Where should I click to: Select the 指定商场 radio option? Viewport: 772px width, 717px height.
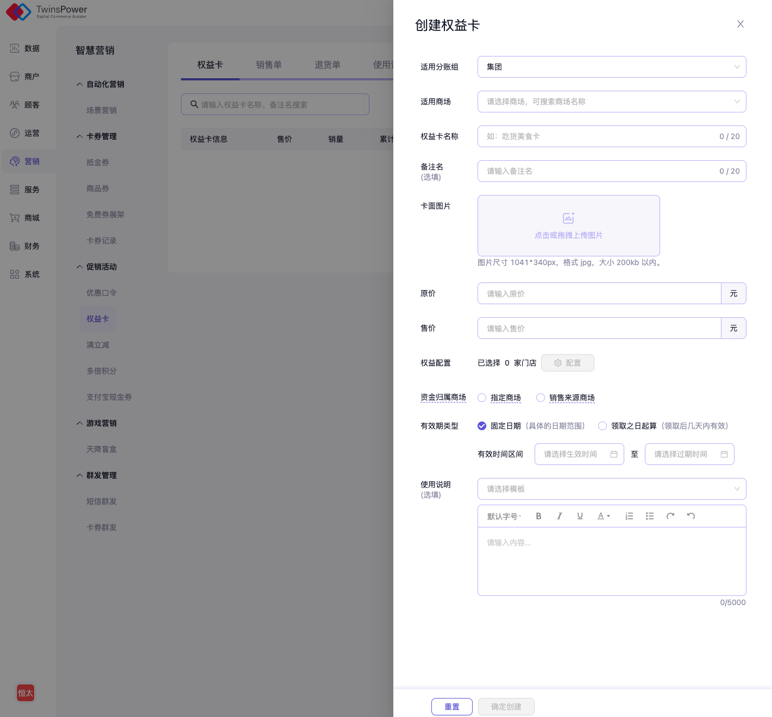coord(482,398)
